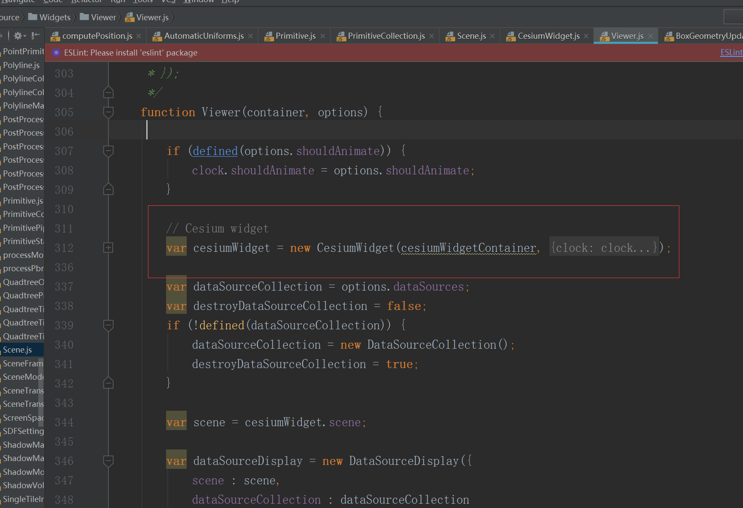Click the collapse project panel icon
Screen dimensions: 743x508
(x=36, y=35)
